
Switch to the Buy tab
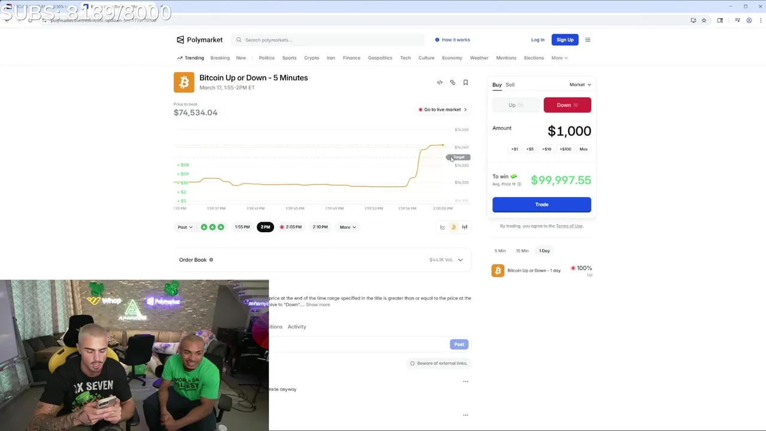coord(497,85)
